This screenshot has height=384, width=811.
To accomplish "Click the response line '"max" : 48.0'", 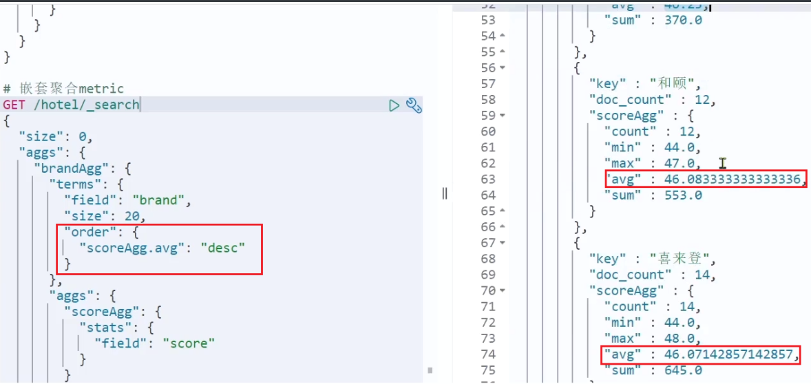I will (653, 339).
